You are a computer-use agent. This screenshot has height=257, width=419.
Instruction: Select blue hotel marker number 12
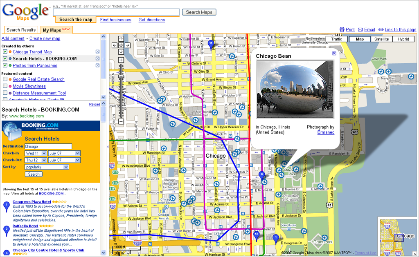click(x=257, y=236)
